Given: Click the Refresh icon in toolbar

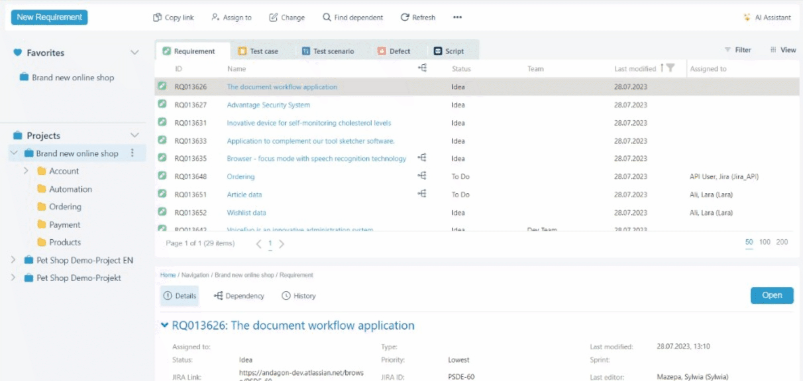Looking at the screenshot, I should [405, 17].
